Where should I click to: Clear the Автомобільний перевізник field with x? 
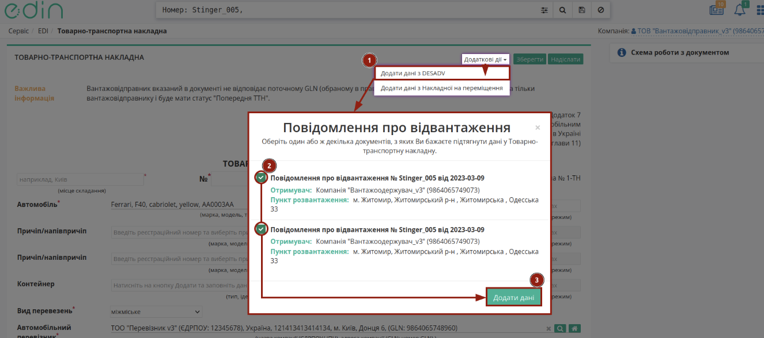pyautogui.click(x=549, y=328)
